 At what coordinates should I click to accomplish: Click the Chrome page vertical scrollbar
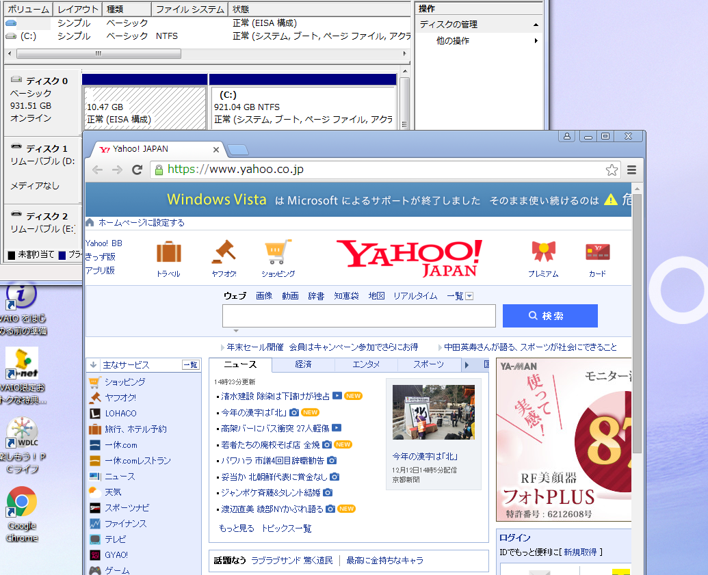pyautogui.click(x=637, y=325)
